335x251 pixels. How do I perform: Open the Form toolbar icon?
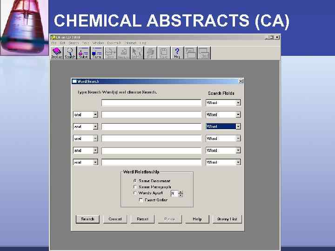97,53
